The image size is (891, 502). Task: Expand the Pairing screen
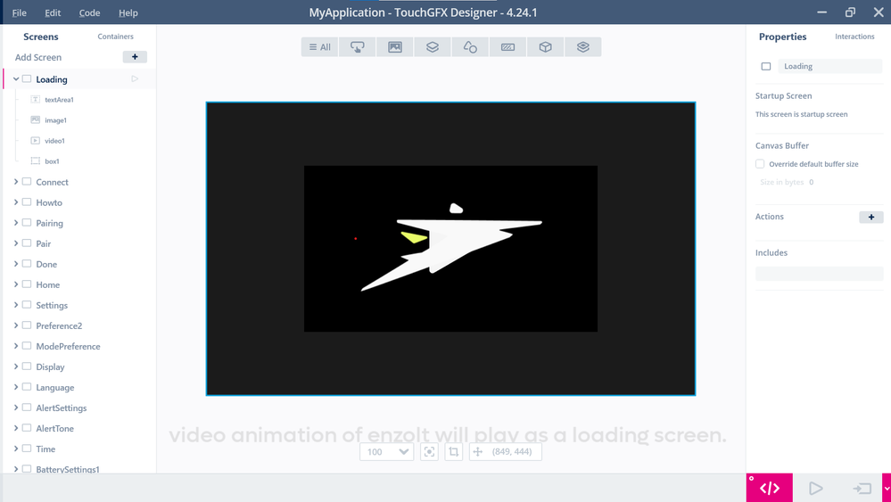point(16,223)
